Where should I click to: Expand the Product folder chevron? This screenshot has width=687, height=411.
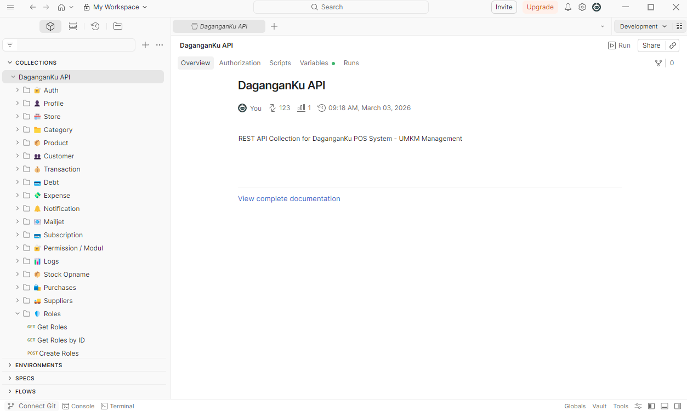18,143
